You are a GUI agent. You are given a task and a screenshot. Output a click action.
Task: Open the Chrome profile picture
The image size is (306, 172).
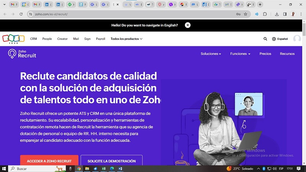tap(293, 14)
